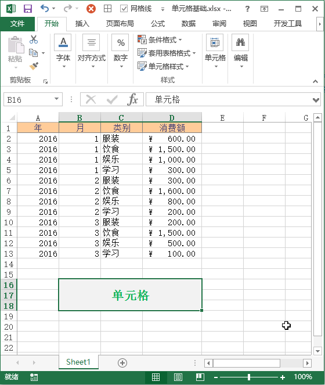The image size is (325, 385).
Task: Click the red circle X icon in toolbar
Action: click(x=91, y=9)
